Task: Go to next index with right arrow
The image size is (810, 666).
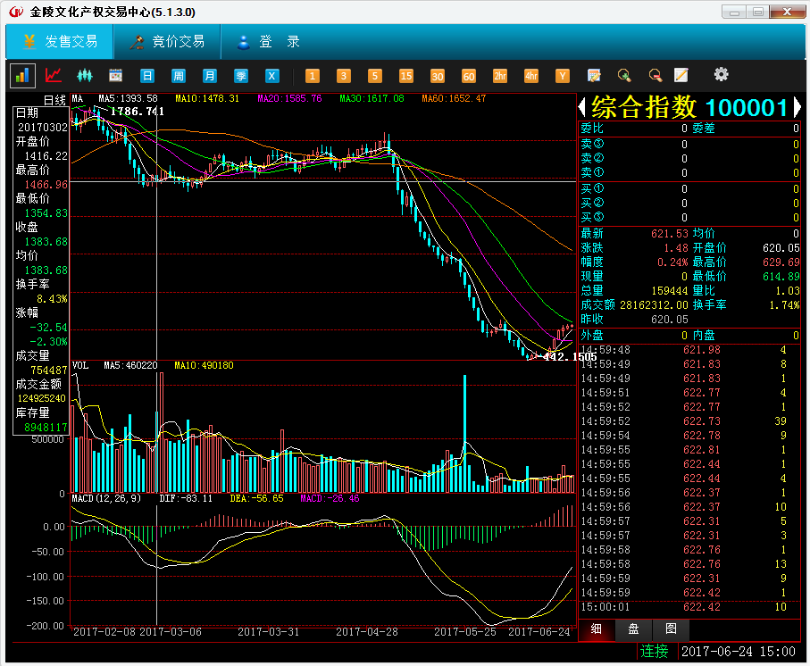Action: pyautogui.click(x=797, y=107)
